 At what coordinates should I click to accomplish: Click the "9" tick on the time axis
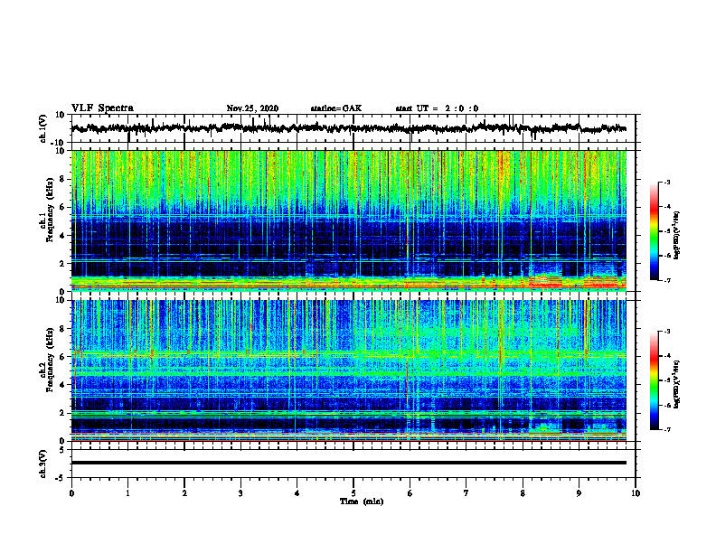(x=579, y=493)
